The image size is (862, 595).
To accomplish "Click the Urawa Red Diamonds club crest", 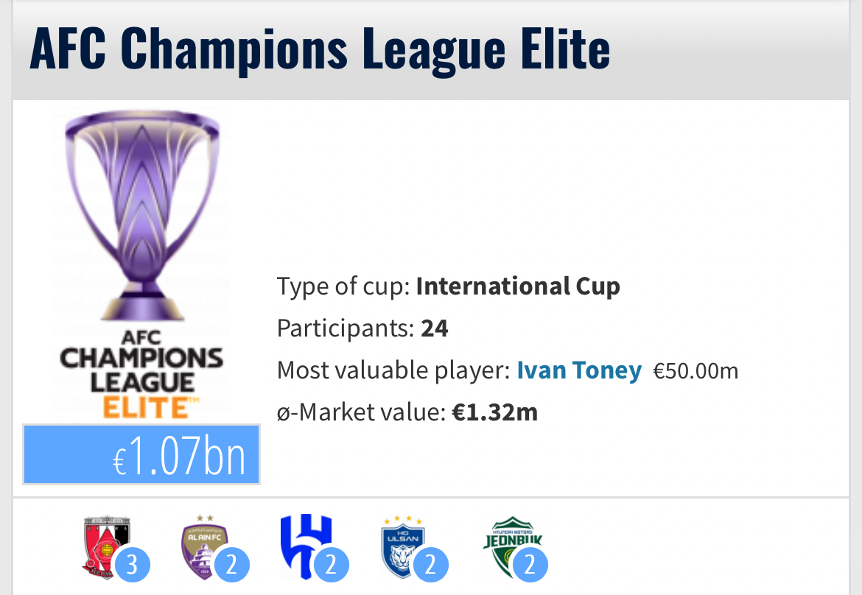I will click(106, 545).
